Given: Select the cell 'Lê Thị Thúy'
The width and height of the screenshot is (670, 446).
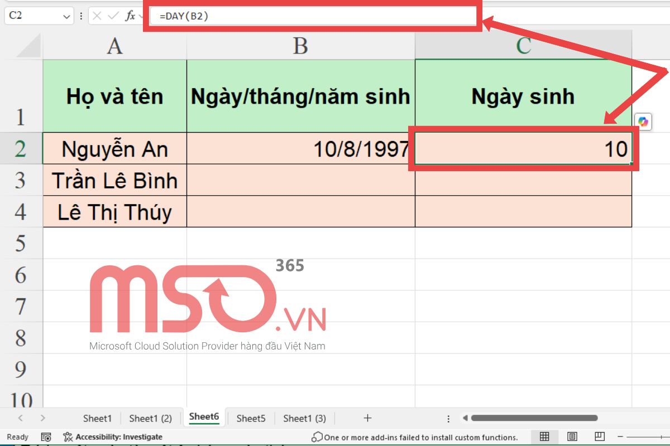Looking at the screenshot, I should click(x=114, y=212).
